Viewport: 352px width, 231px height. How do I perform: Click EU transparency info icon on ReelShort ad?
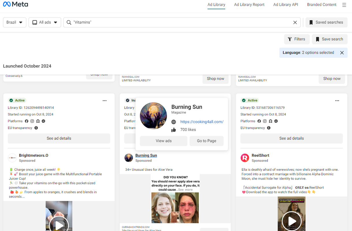point(269,128)
